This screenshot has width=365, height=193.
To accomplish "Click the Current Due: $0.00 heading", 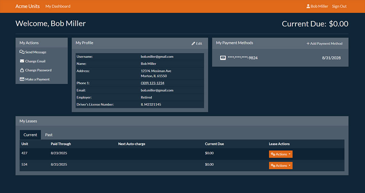I will click(x=315, y=24).
